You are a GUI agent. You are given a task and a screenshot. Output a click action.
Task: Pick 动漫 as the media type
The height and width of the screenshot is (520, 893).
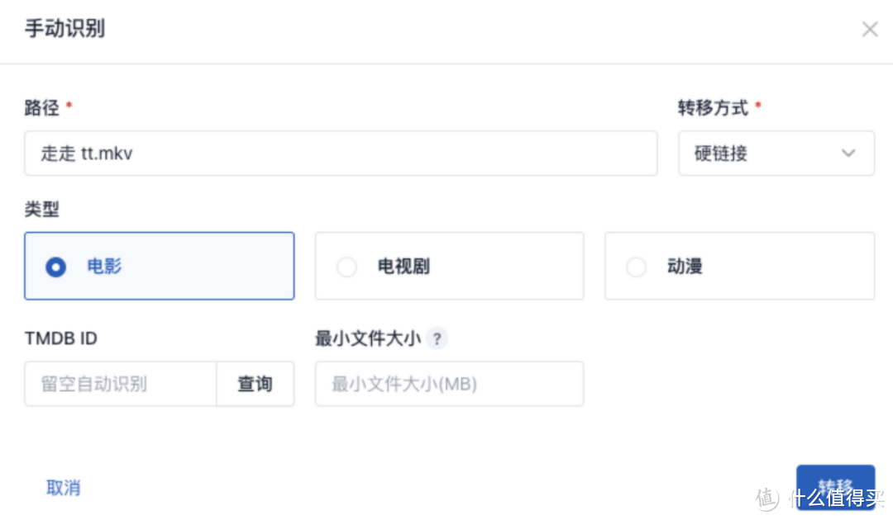(738, 266)
